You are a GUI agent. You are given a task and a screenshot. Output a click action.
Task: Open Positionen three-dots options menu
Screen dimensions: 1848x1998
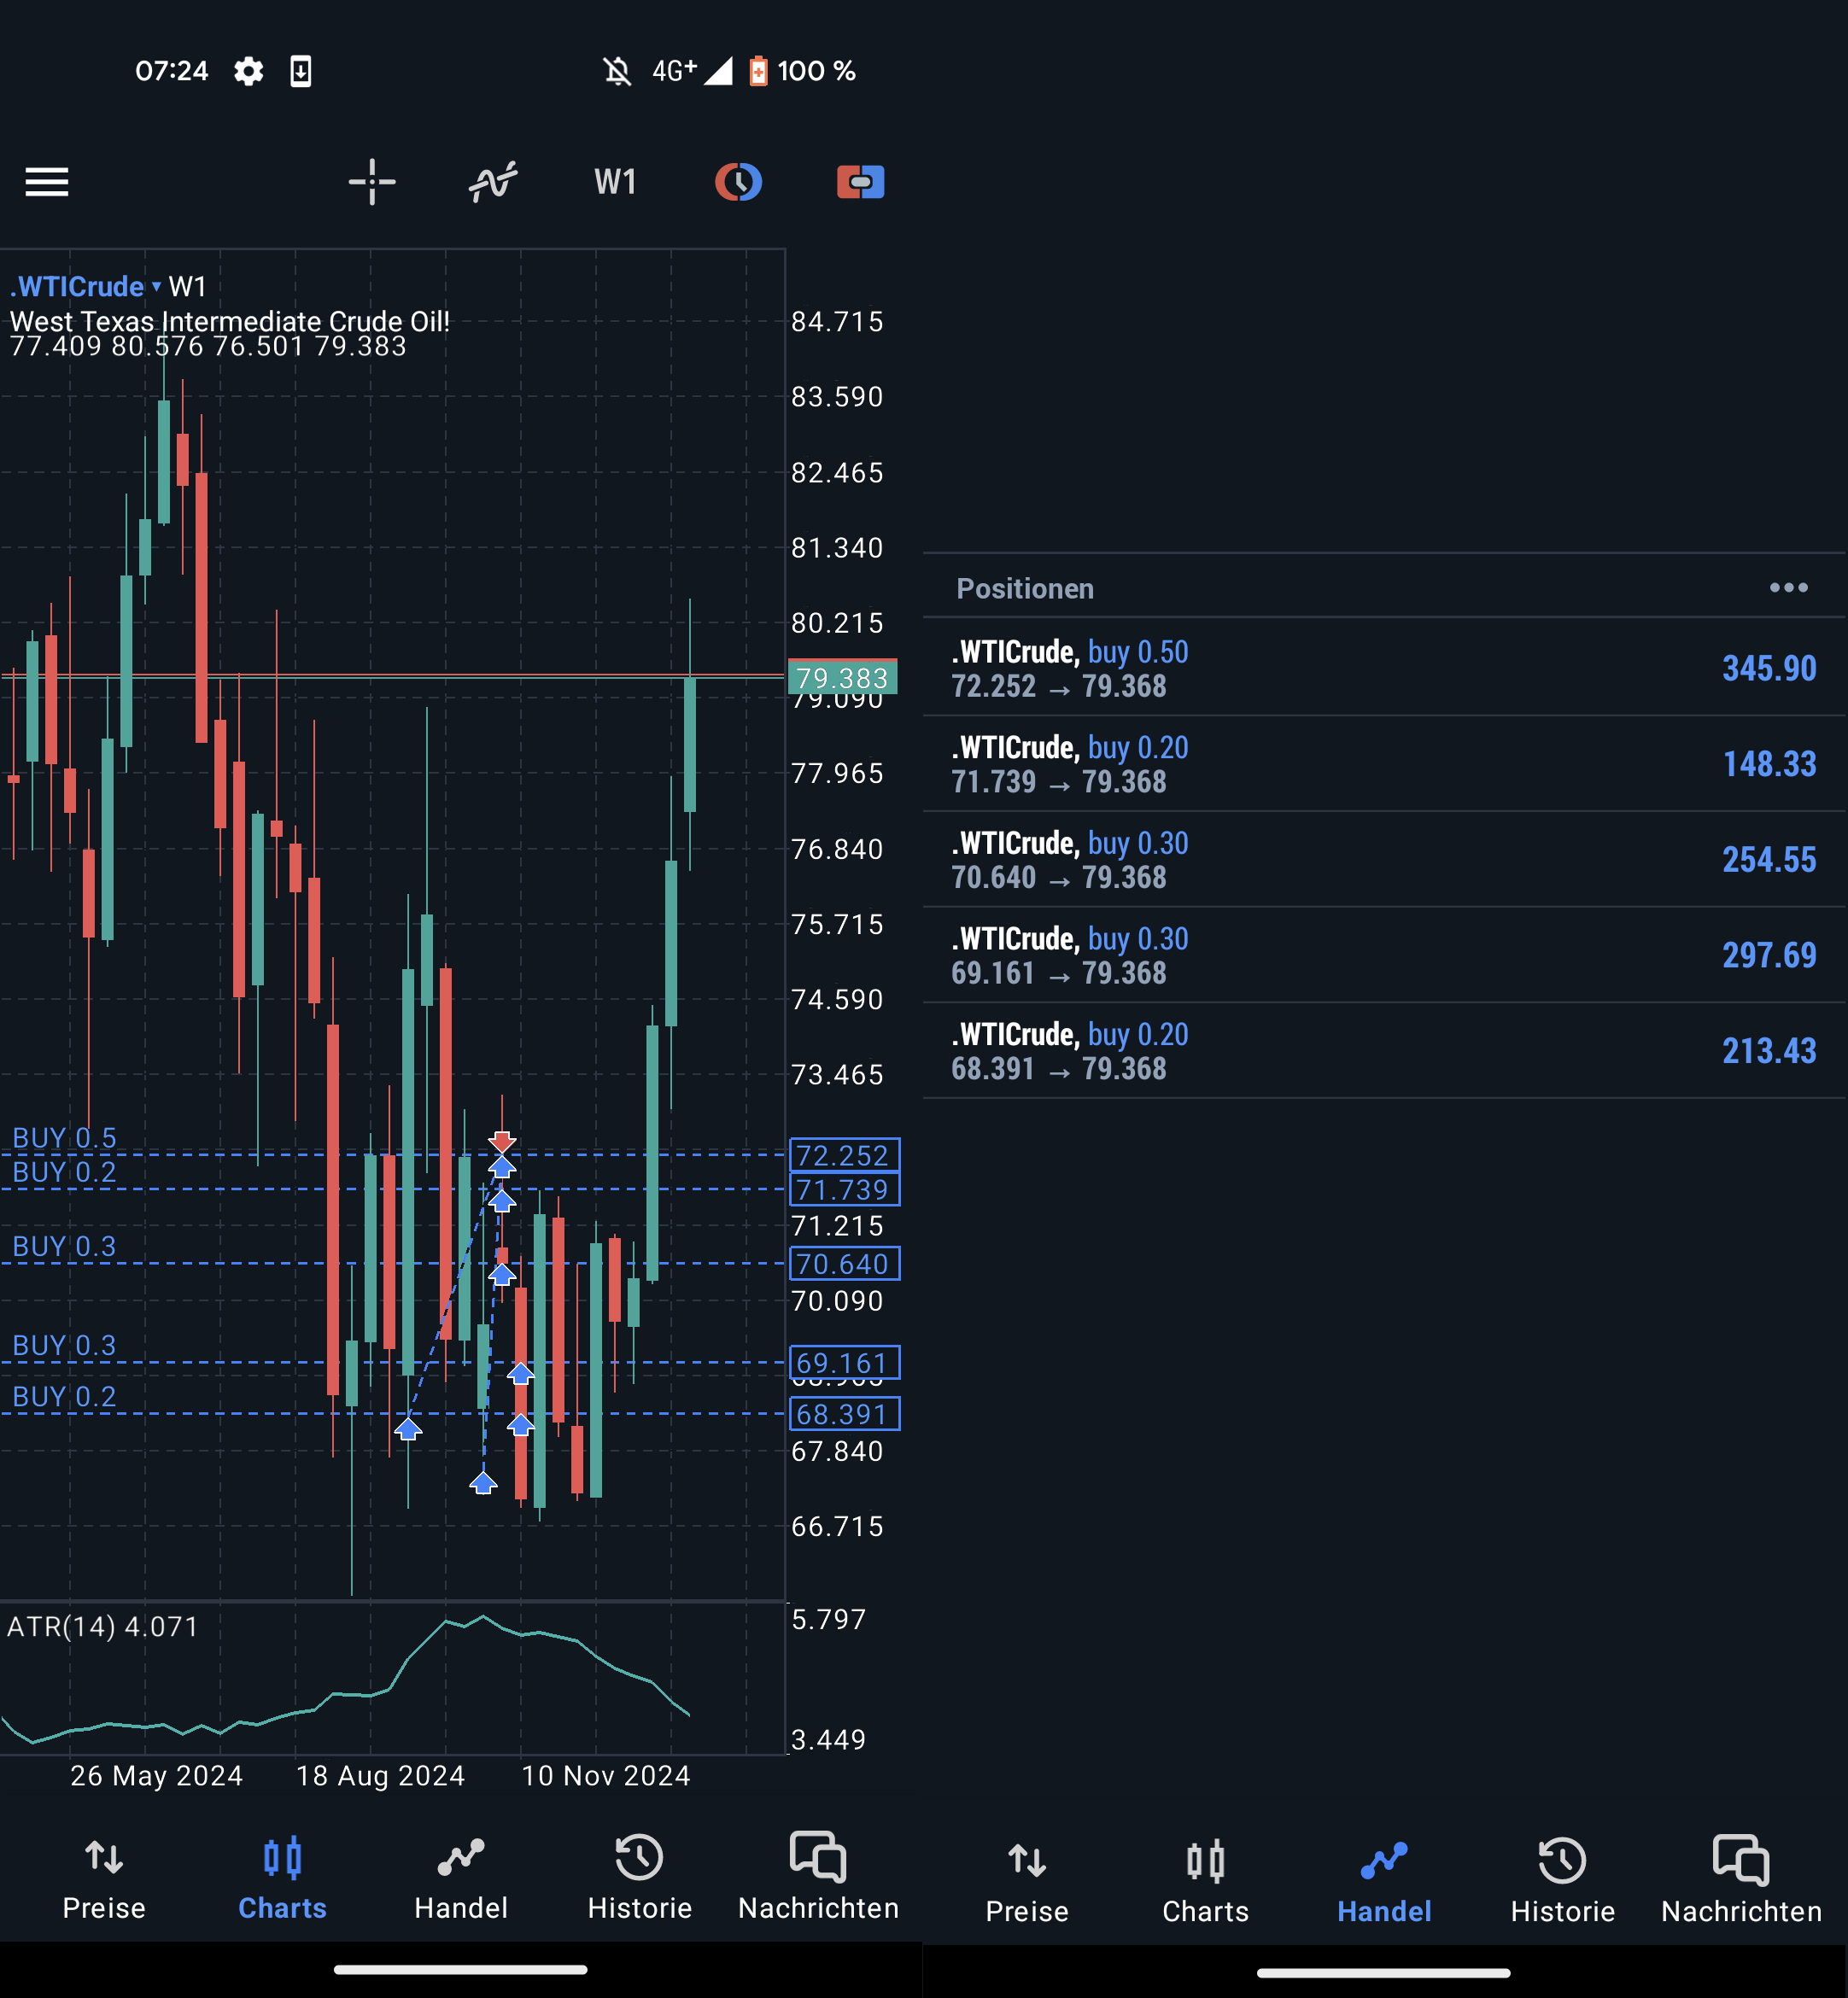(x=1788, y=588)
